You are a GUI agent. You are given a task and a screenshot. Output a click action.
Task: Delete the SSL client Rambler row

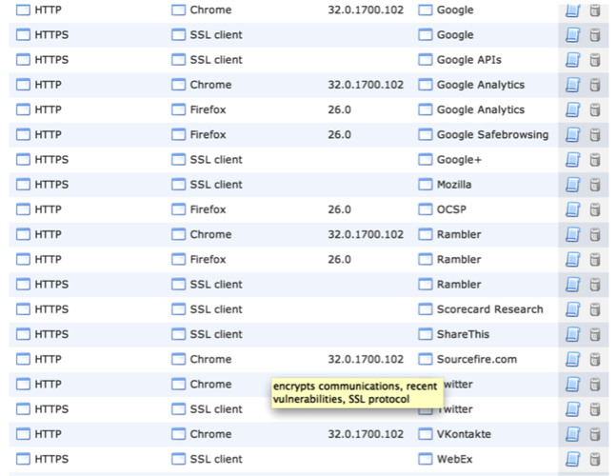pyautogui.click(x=595, y=285)
